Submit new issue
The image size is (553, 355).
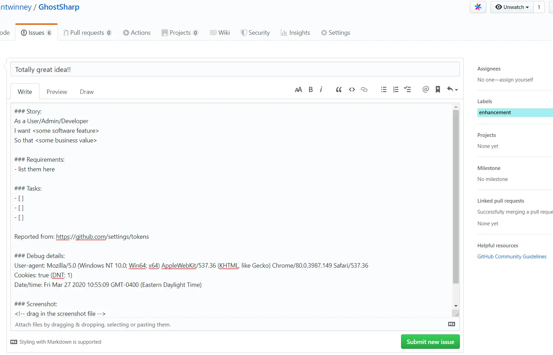(x=430, y=342)
